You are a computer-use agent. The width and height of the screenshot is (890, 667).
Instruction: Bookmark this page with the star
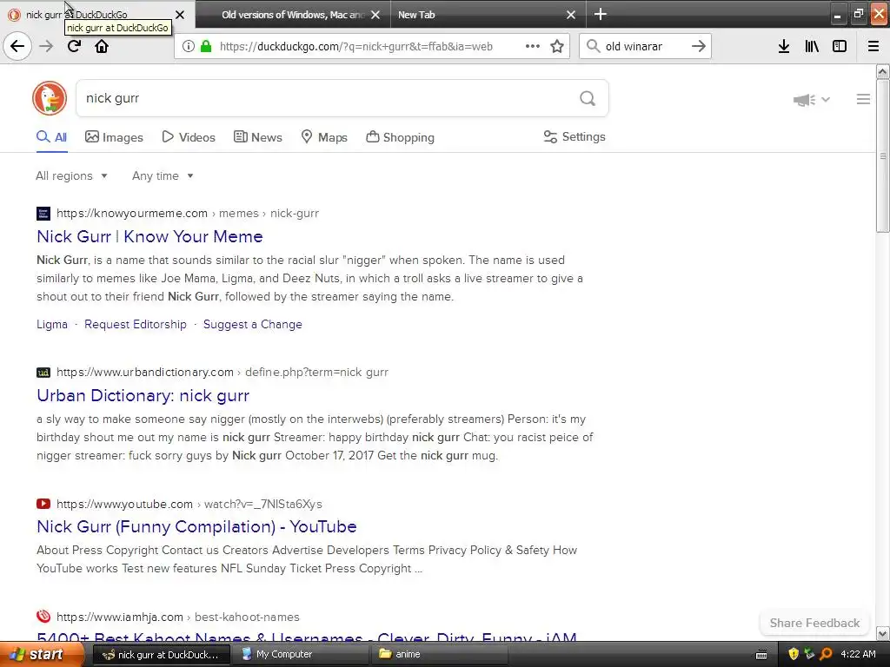click(557, 46)
